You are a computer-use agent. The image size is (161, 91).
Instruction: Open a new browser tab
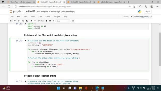pos(129,2)
